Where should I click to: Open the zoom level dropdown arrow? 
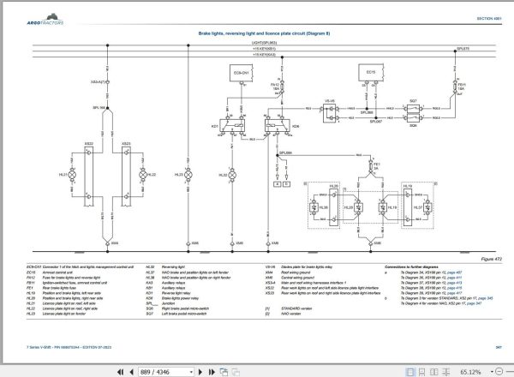tap(492, 372)
